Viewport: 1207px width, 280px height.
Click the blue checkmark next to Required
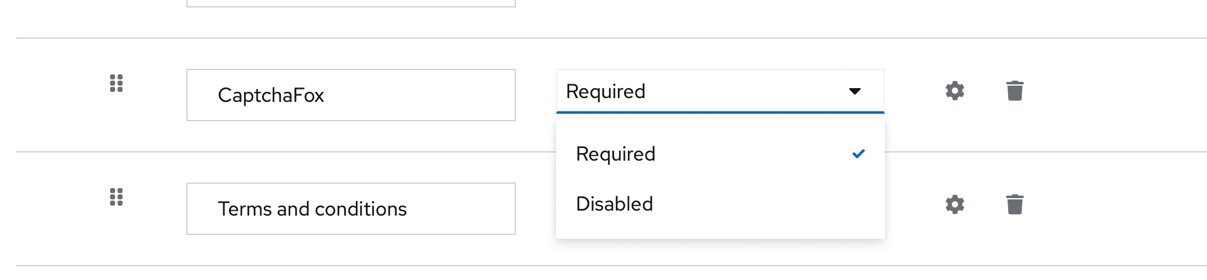(859, 154)
